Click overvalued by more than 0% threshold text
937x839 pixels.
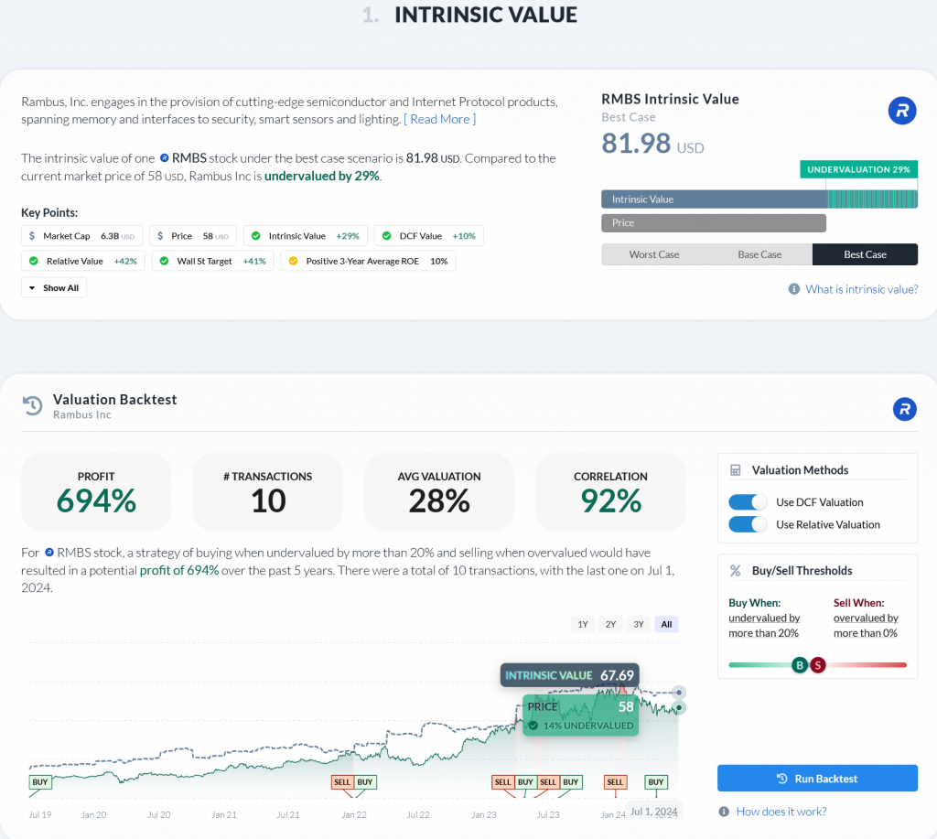(x=866, y=626)
